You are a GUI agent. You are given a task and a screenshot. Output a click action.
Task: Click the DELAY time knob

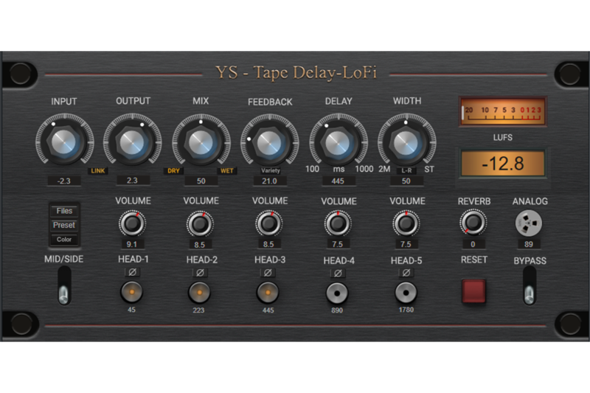click(x=338, y=139)
